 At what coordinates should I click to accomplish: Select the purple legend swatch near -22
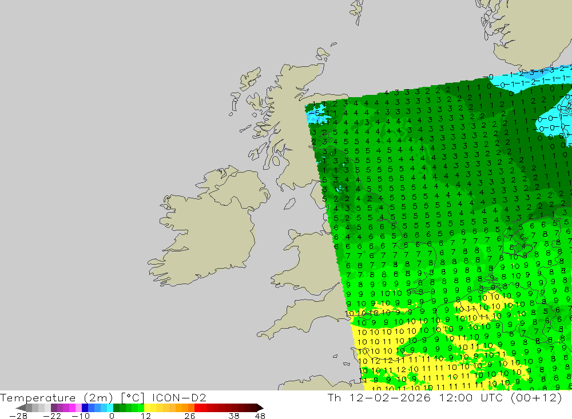pyautogui.click(x=54, y=408)
